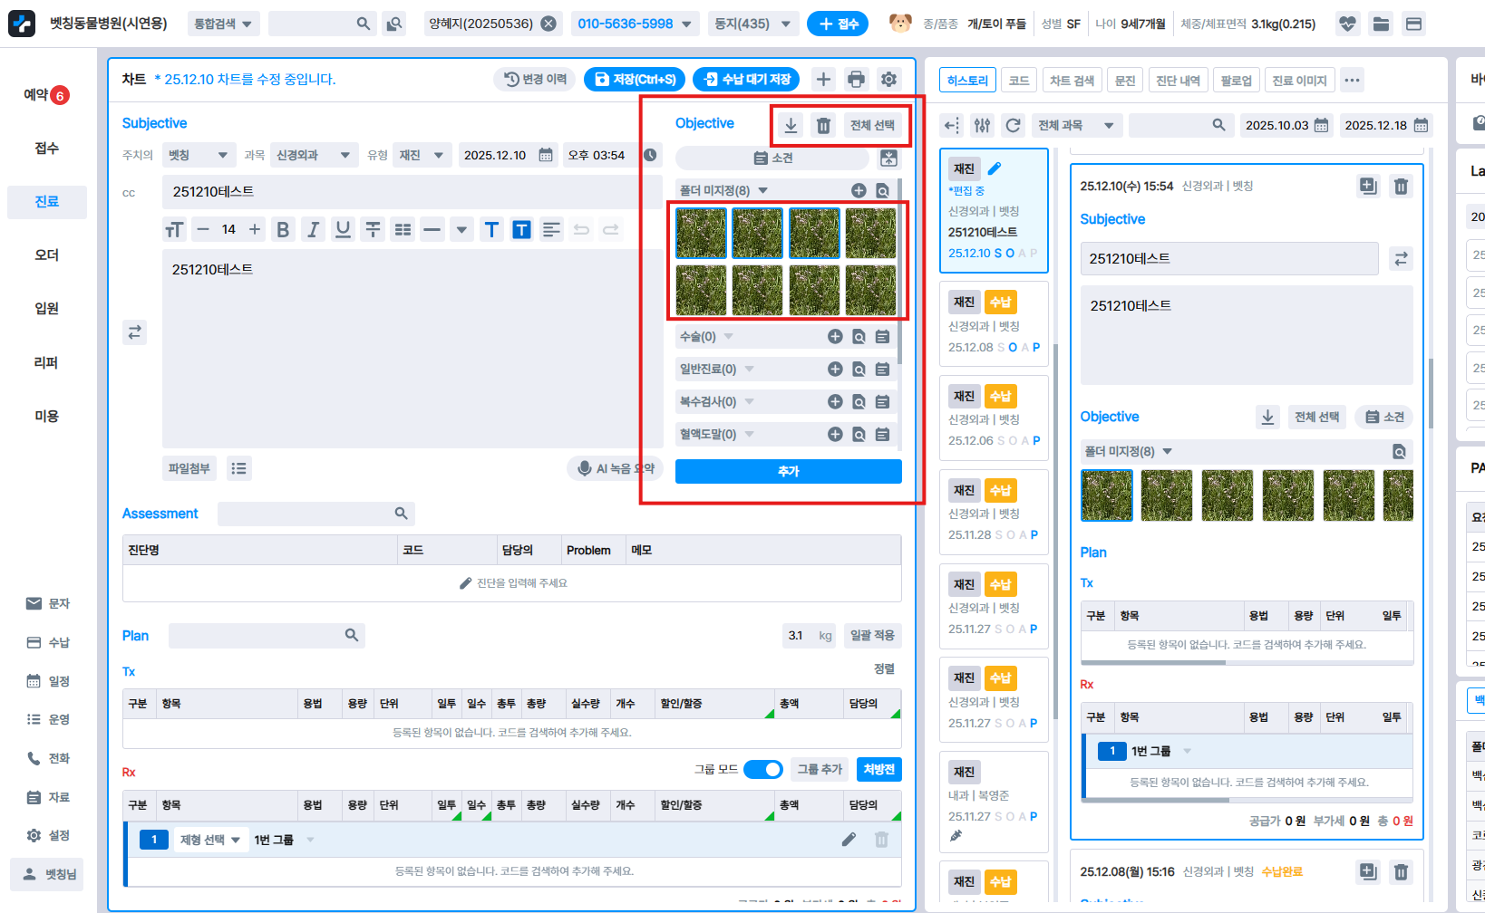The height and width of the screenshot is (913, 1485).
Task: Click the 그룹 추가 button
Action: click(x=820, y=769)
